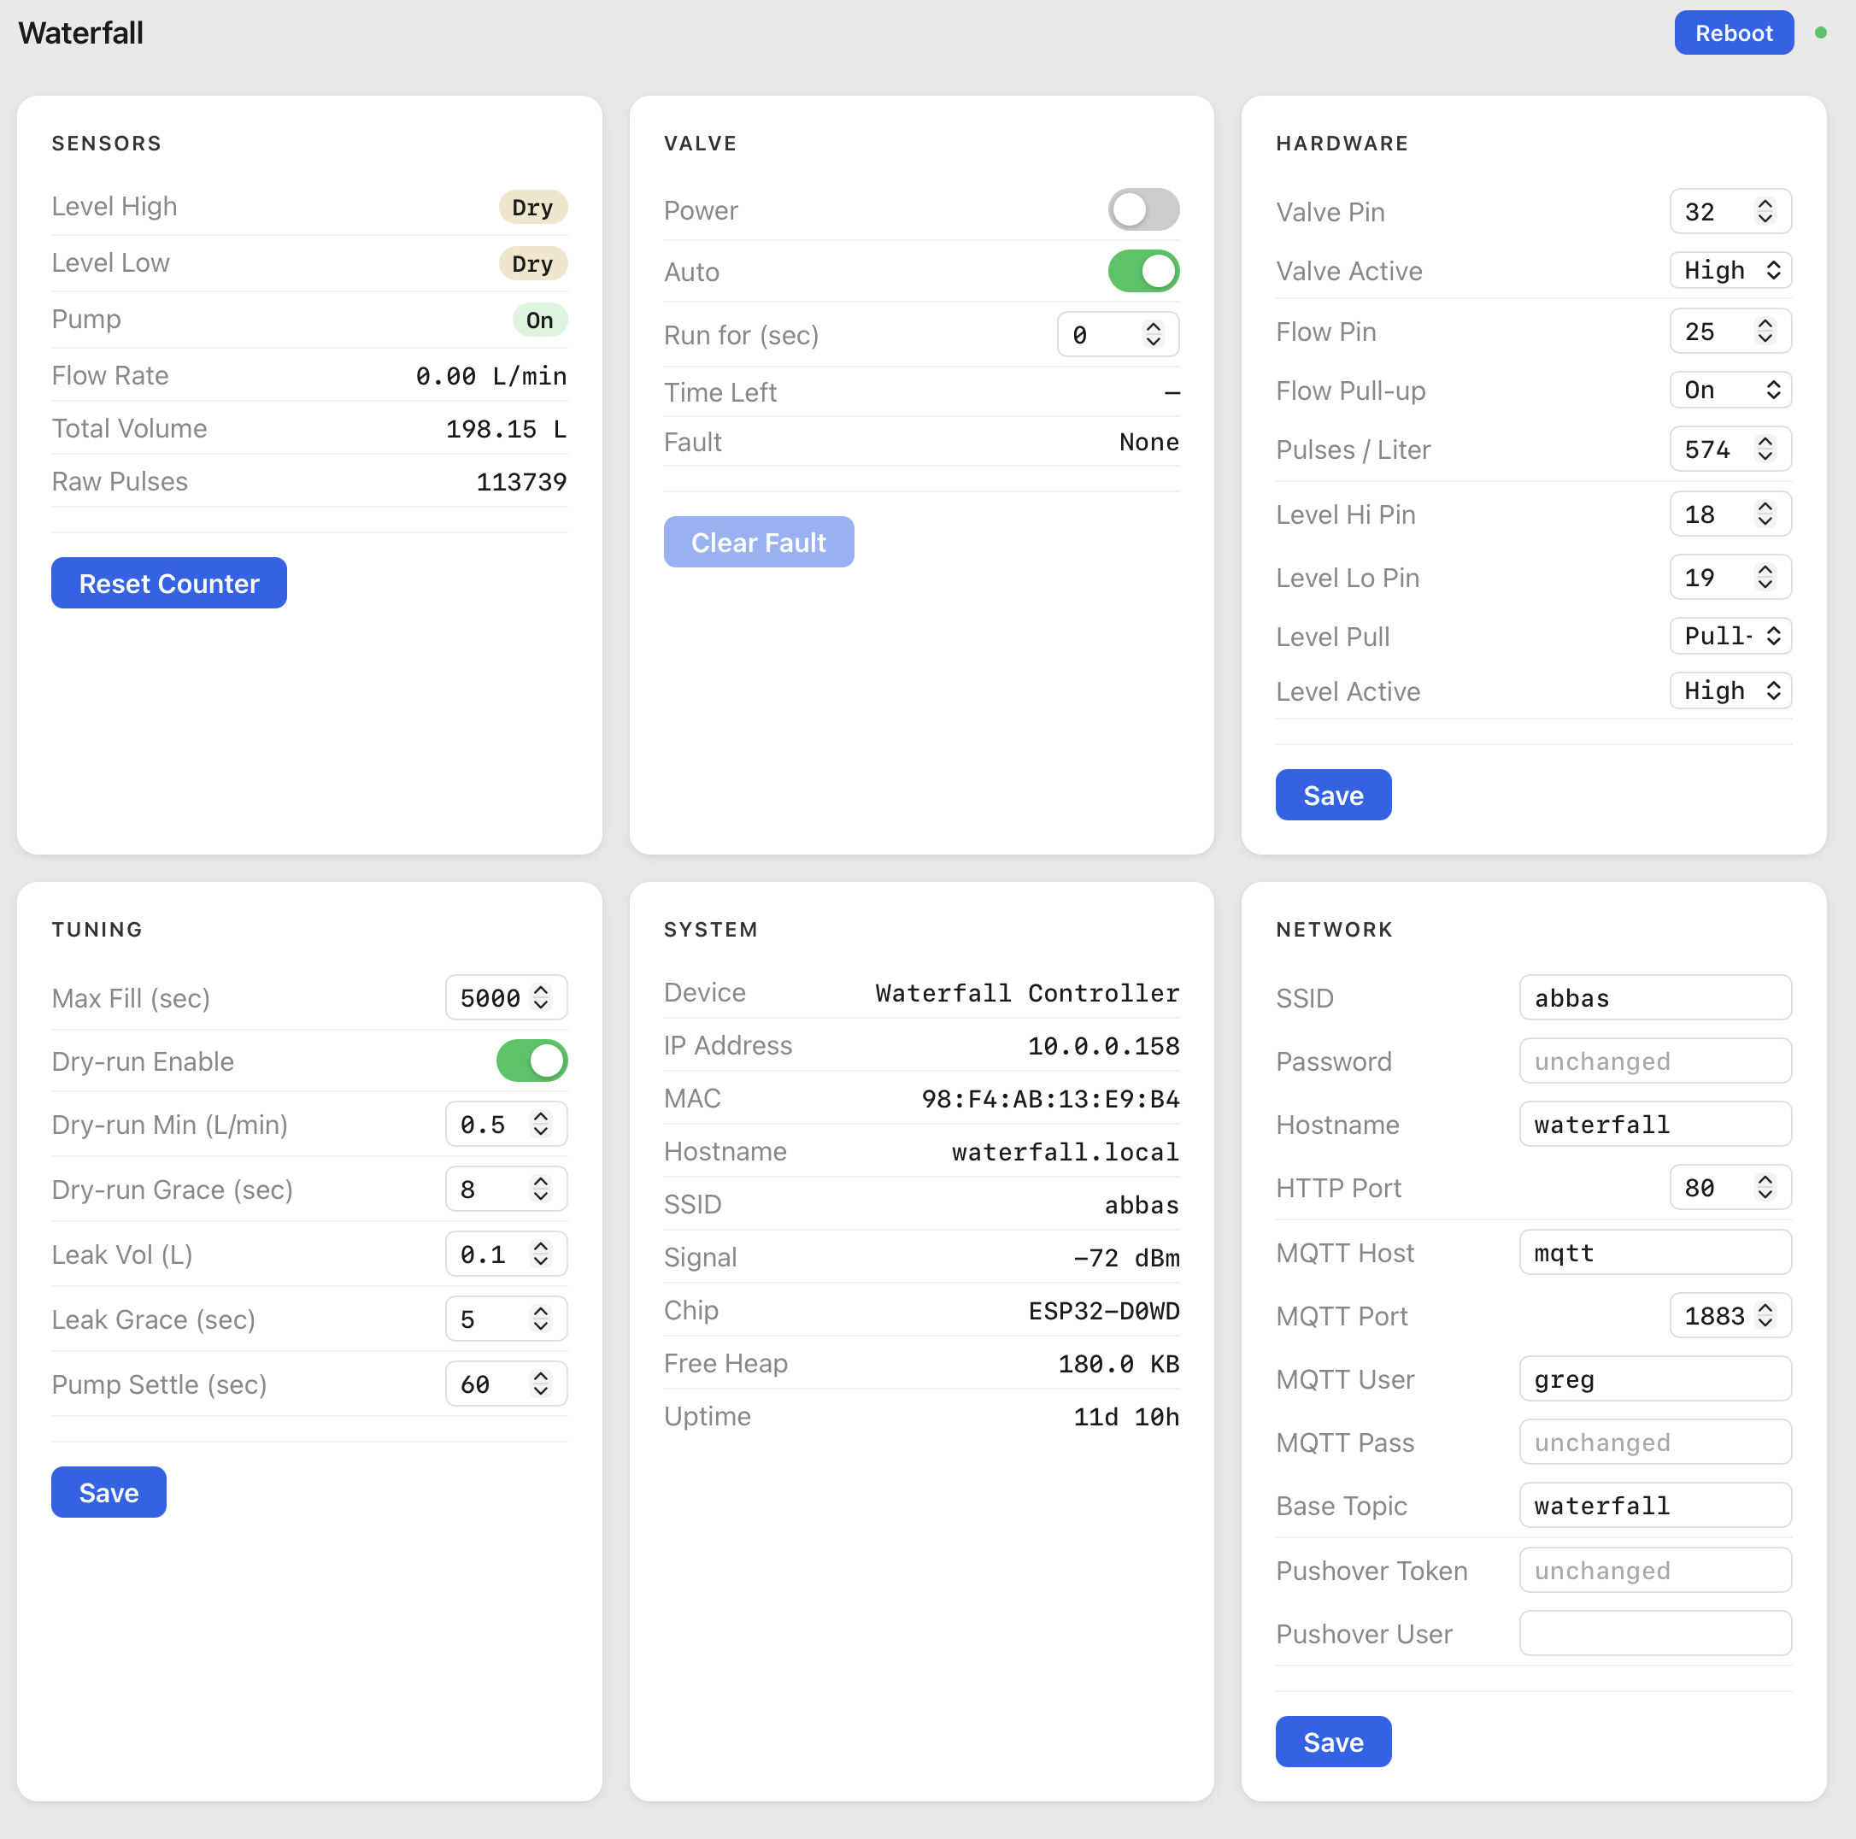Click the Valve Pin stepper arrows

pos(1765,211)
